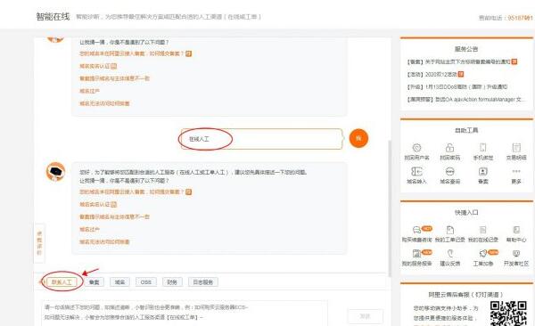The width and height of the screenshot is (535, 326).
Task: Select the 联系人工 quick tag
Action: (x=62, y=282)
